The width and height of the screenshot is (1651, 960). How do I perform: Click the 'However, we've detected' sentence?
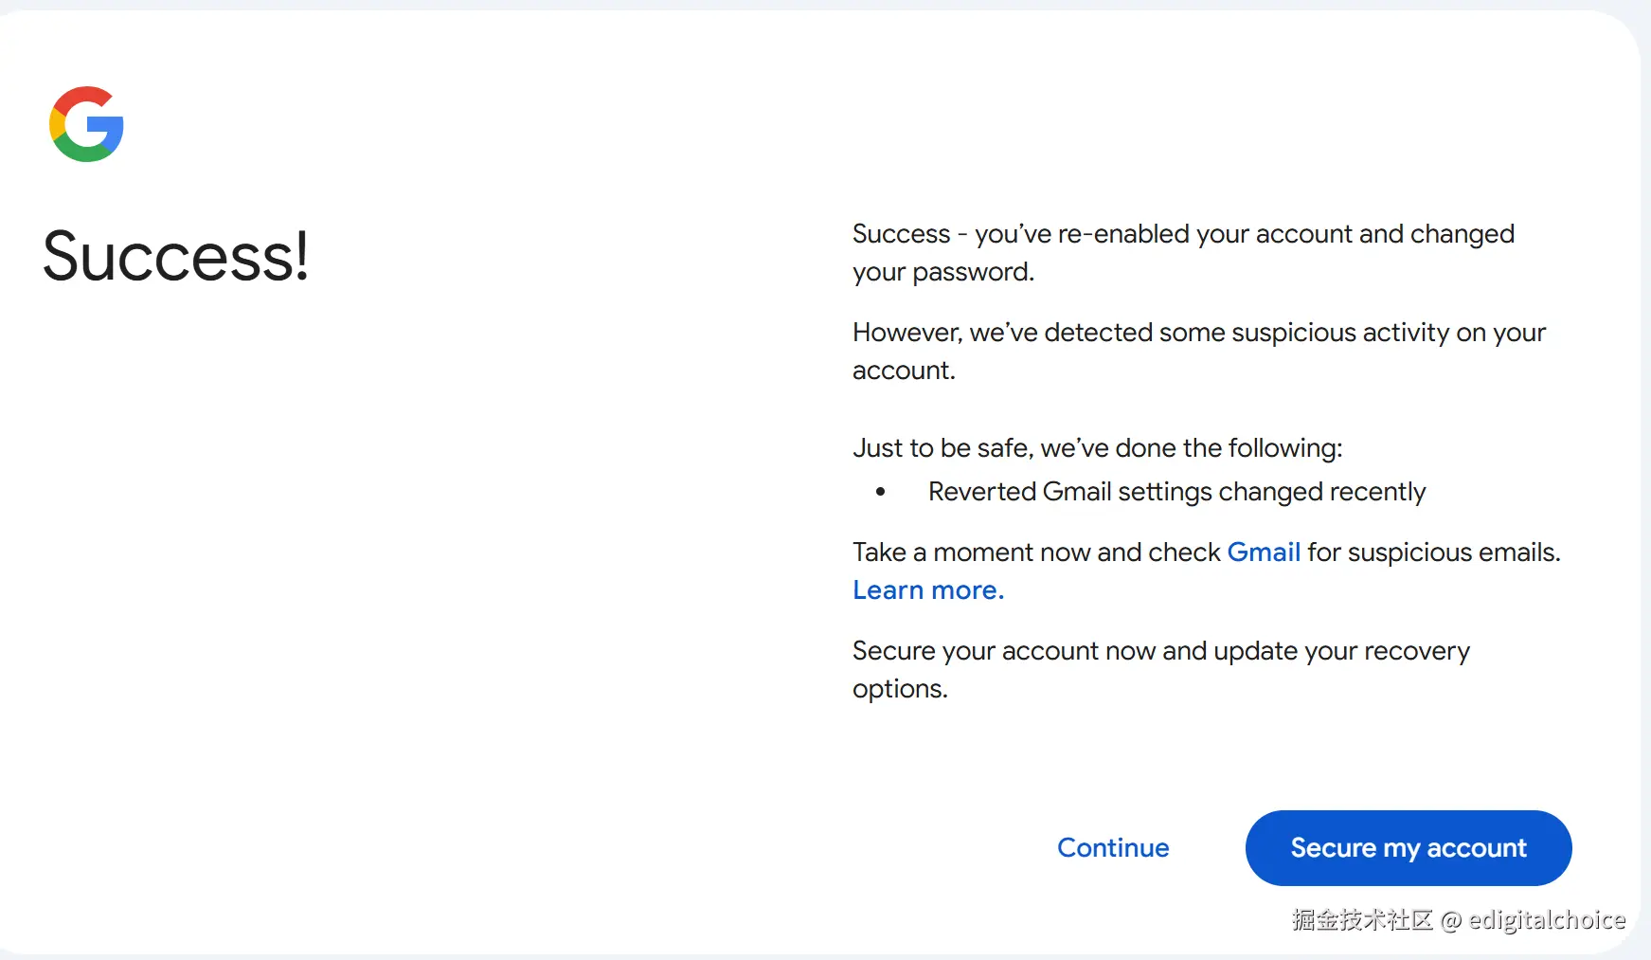(x=1198, y=333)
